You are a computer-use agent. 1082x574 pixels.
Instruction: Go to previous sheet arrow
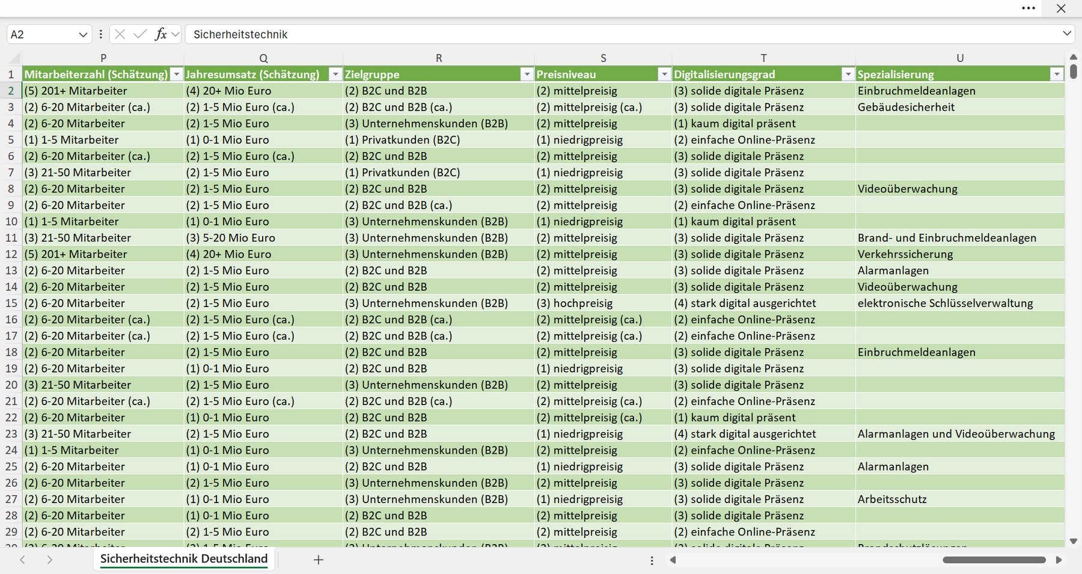coord(22,560)
